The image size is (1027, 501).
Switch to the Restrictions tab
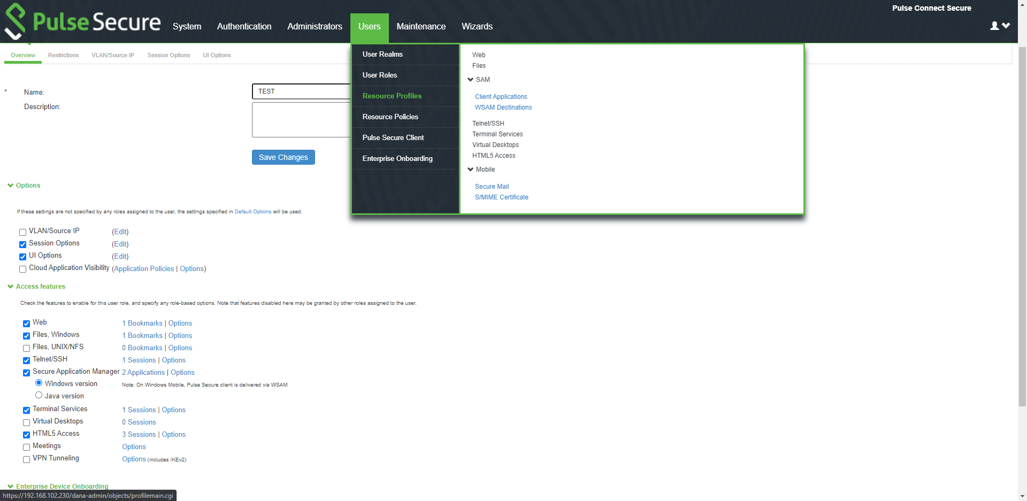tap(63, 55)
